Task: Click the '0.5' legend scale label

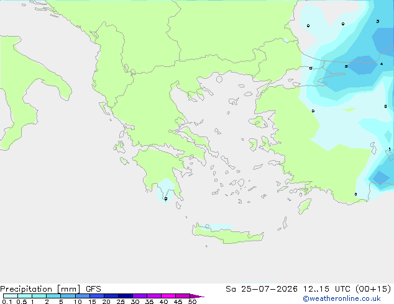Action: point(22,302)
